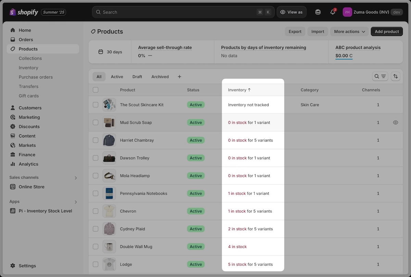Click the Settings gear icon
Image resolution: width=411 pixels, height=277 pixels.
click(x=13, y=266)
